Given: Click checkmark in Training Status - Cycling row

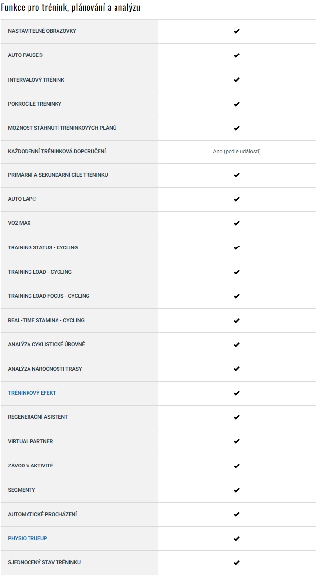Looking at the screenshot, I should tap(236, 247).
